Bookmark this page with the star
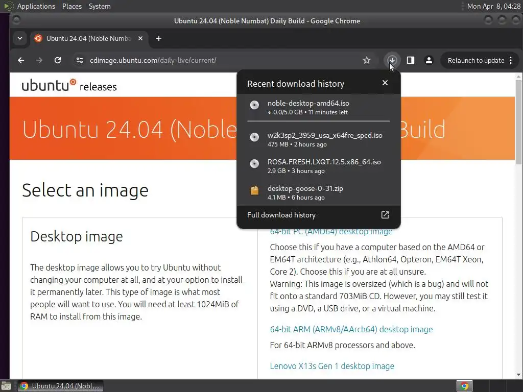Viewport: 523px width, 392px height. coord(367,60)
